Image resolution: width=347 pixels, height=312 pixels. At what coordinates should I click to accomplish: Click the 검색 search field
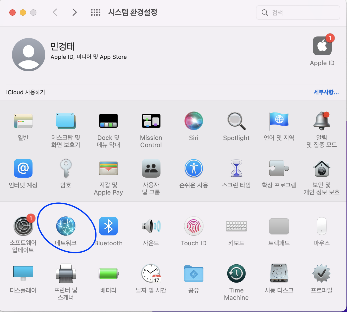pos(298,13)
